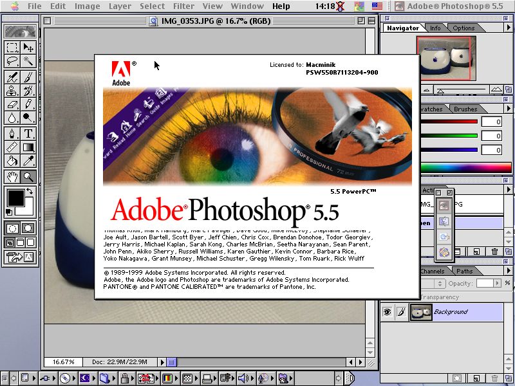Select the Dodge tool
Screen dimensions: 515x386
(28, 118)
